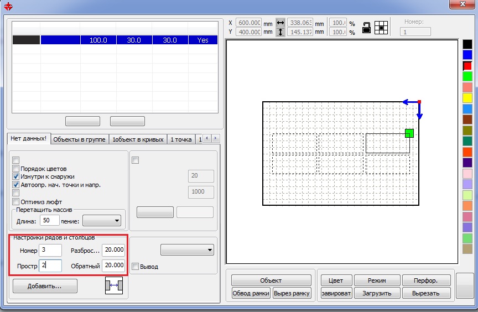Enable the Вывод checkbox
Image resolution: width=478 pixels, height=312 pixels.
[x=136, y=266]
